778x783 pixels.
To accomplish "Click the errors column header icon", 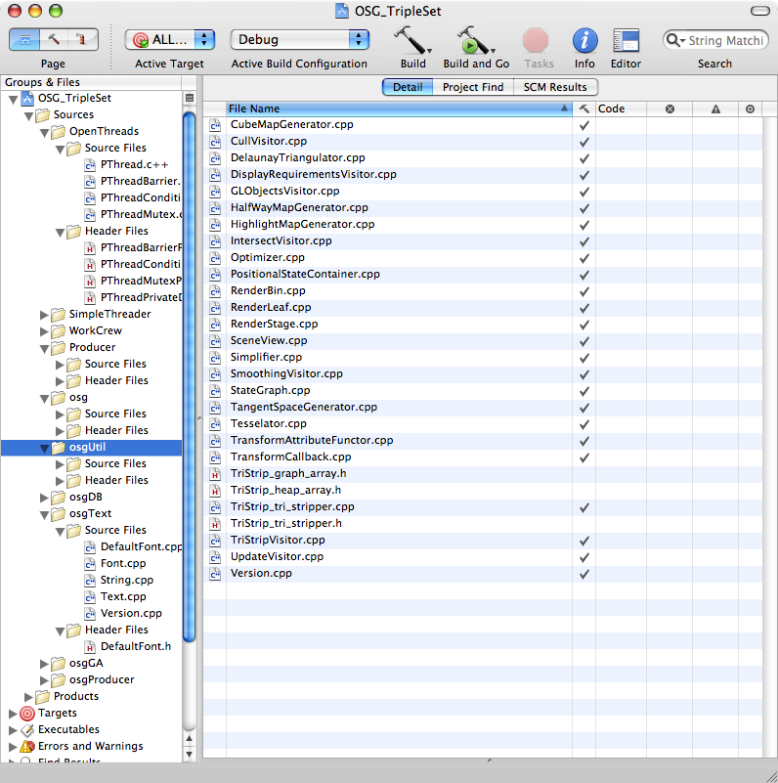I will 670,109.
